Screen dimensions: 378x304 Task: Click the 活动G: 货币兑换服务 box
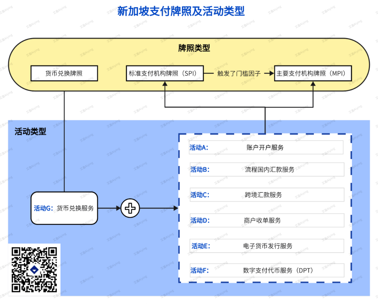pos(64,208)
